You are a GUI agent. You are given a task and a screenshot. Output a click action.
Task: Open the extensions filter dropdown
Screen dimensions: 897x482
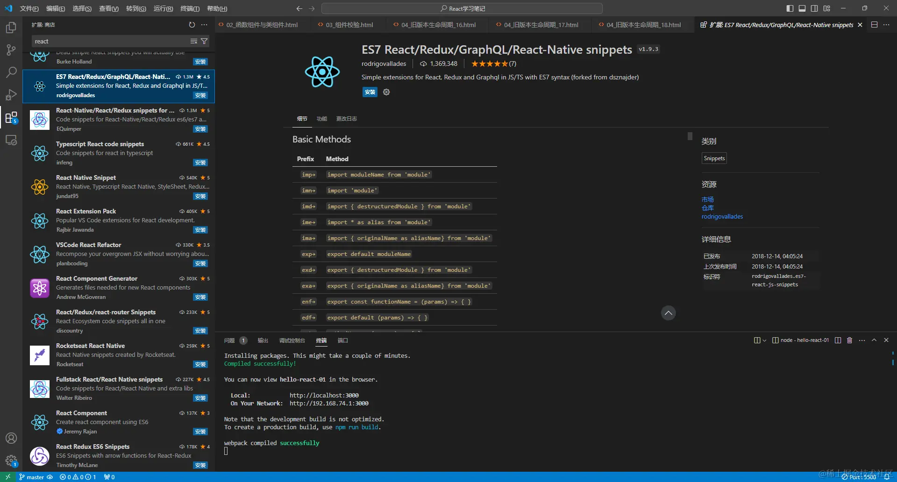tap(204, 41)
